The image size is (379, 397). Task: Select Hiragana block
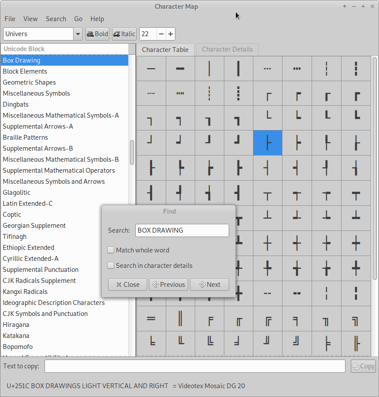[65, 325]
